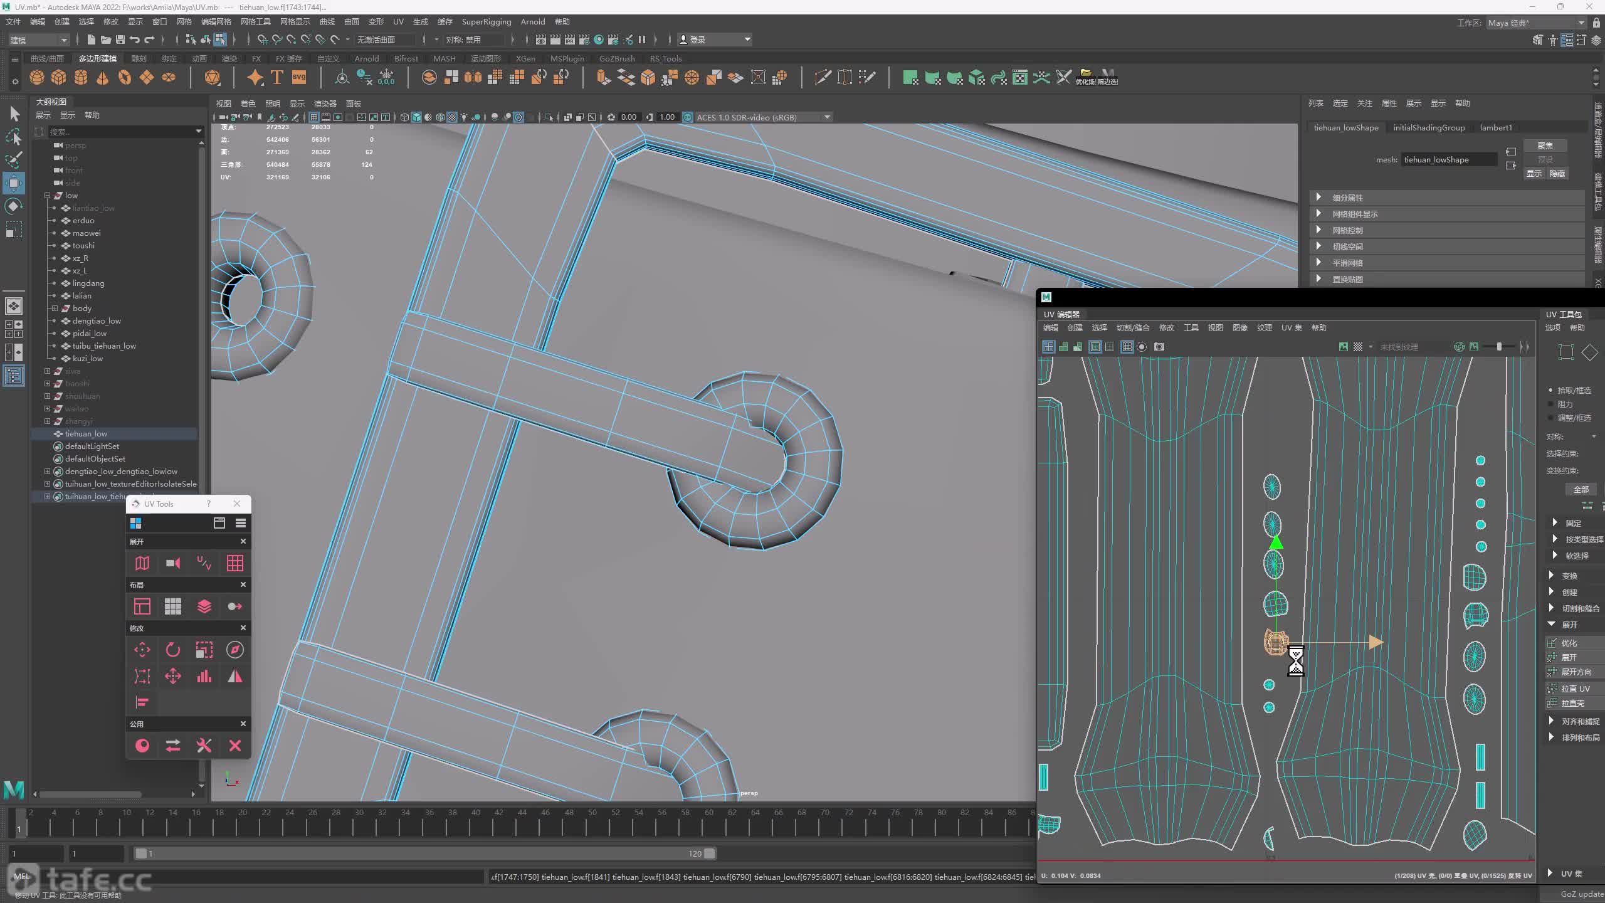
Task: Toggle wireframe UV display in UV editor
Action: click(x=1048, y=347)
